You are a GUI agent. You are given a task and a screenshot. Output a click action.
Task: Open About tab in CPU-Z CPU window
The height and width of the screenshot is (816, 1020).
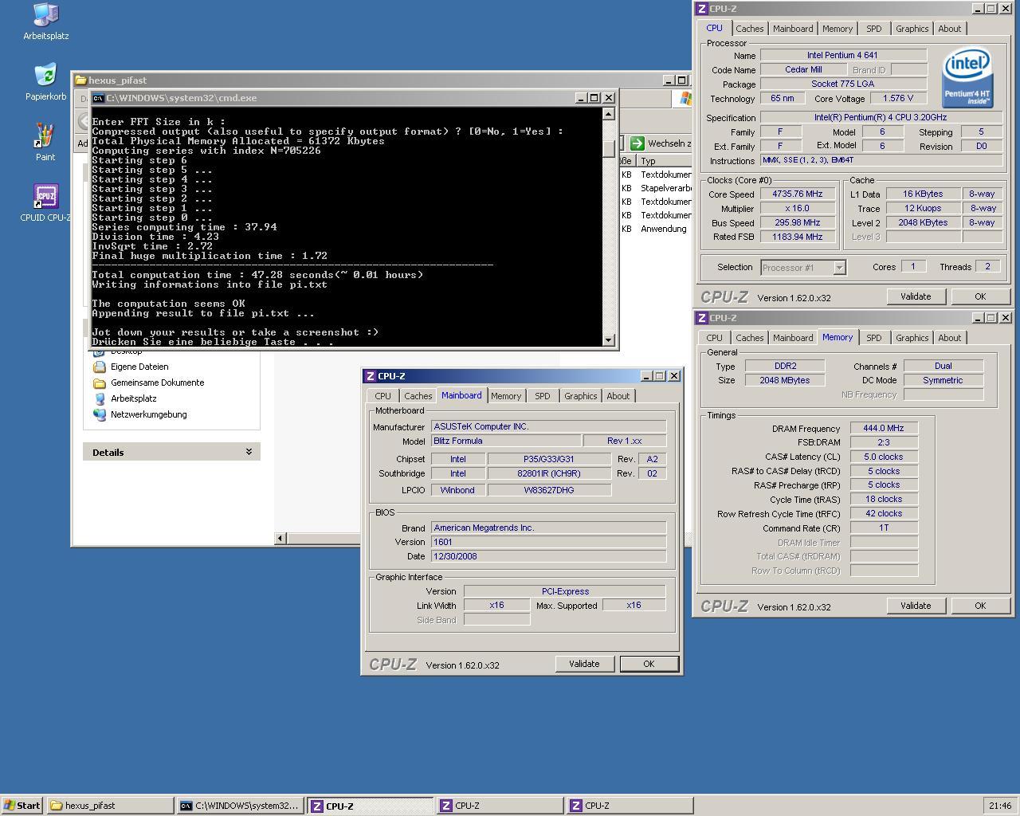click(x=949, y=29)
